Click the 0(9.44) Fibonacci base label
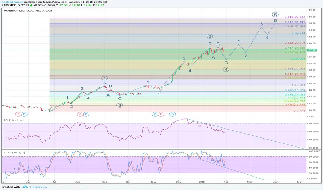The height and width of the screenshot is (190, 323). (x=299, y=111)
